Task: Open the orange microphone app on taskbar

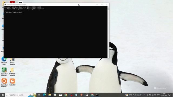Action: 82,95
